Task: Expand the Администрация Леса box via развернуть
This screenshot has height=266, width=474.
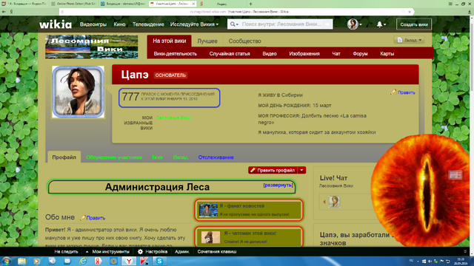Action: (278, 185)
